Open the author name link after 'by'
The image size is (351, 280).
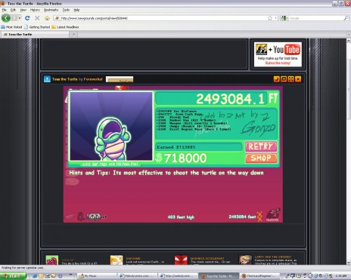pos(93,79)
